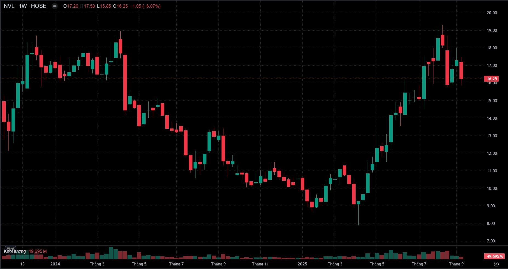This screenshot has height=269, width=508.
Task: Click Tháng 9 on the time axis
Action: pos(218,264)
